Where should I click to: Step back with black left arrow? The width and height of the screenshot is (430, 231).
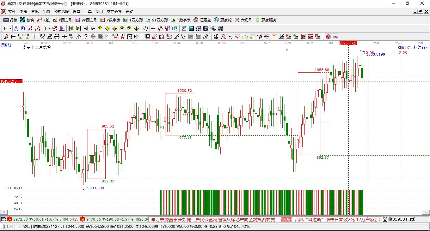tap(86, 28)
